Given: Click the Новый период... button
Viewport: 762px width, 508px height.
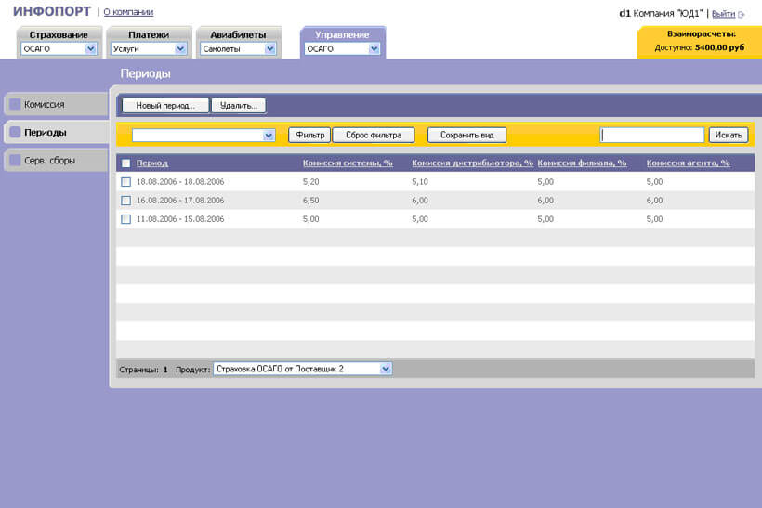Looking at the screenshot, I should [165, 106].
